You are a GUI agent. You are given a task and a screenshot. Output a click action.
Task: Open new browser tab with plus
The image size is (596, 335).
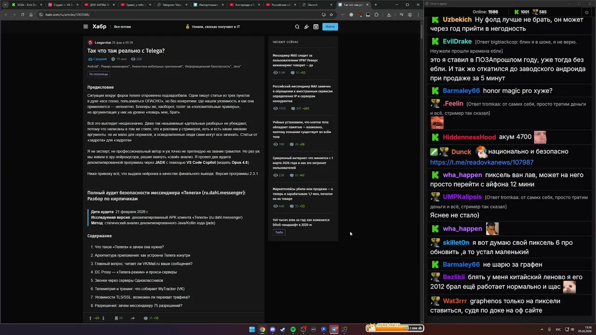coord(376,5)
